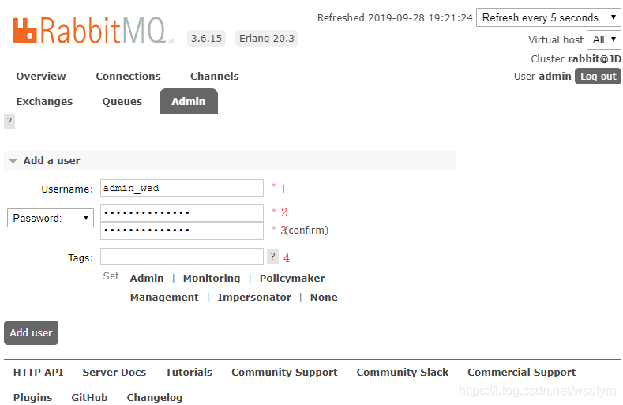
Task: Open the Password type dropdown
Action: point(51,218)
